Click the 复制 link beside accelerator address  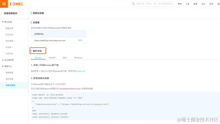[x=80, y=40]
